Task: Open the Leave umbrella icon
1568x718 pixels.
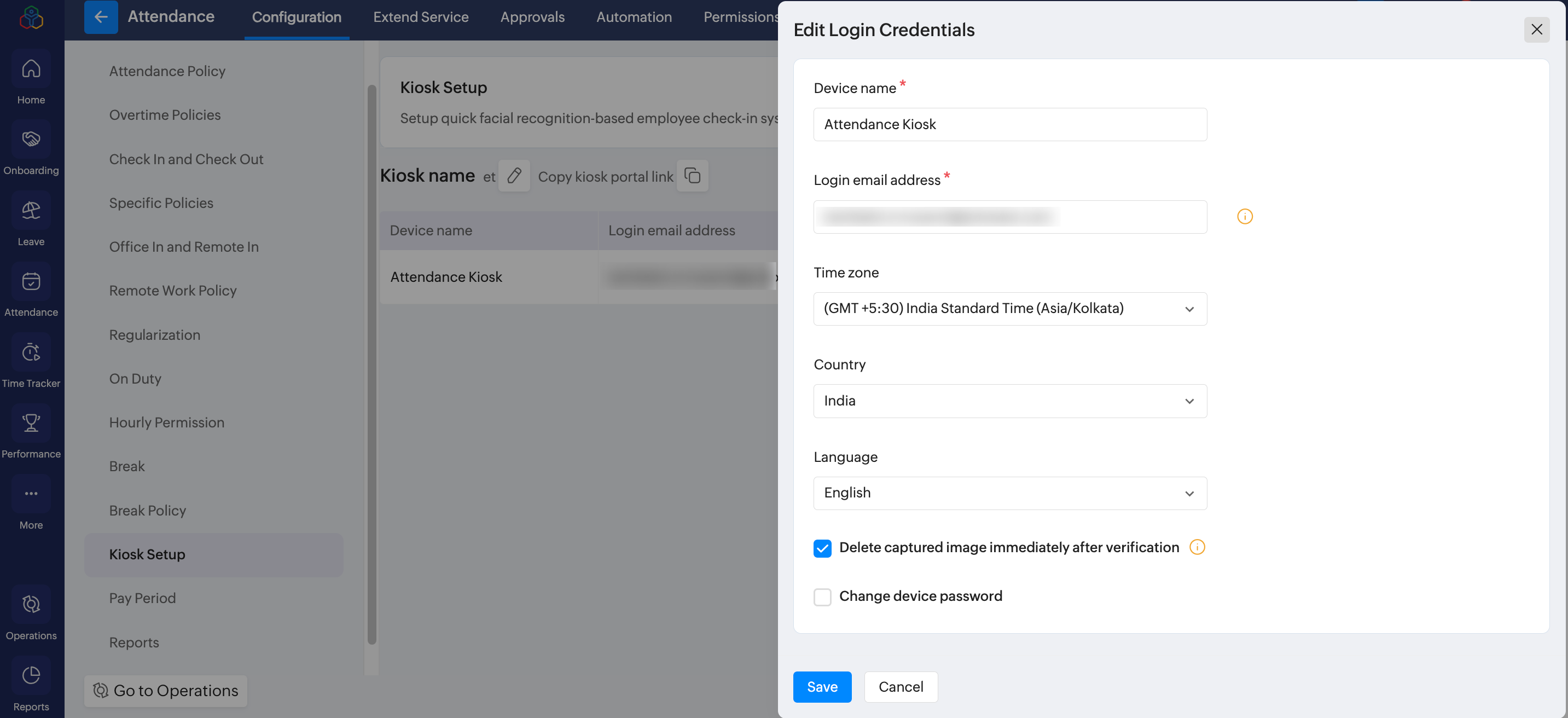Action: pos(31,211)
